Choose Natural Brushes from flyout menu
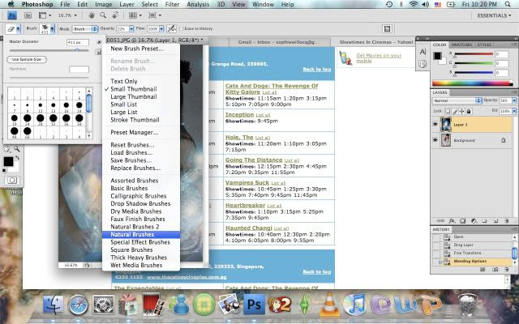519x324 pixels. tap(141, 234)
